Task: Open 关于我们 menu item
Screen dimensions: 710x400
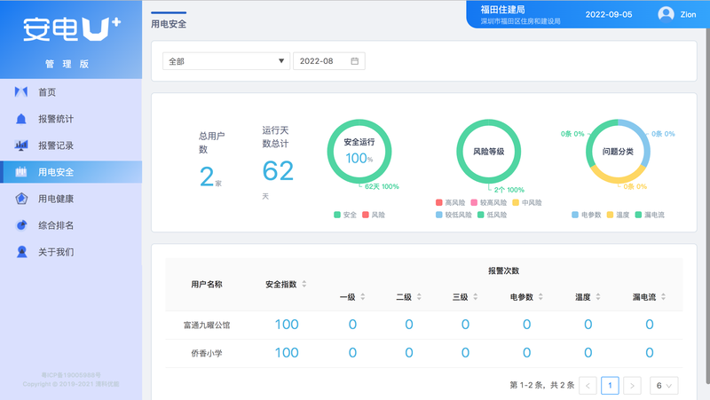Action: click(x=71, y=252)
